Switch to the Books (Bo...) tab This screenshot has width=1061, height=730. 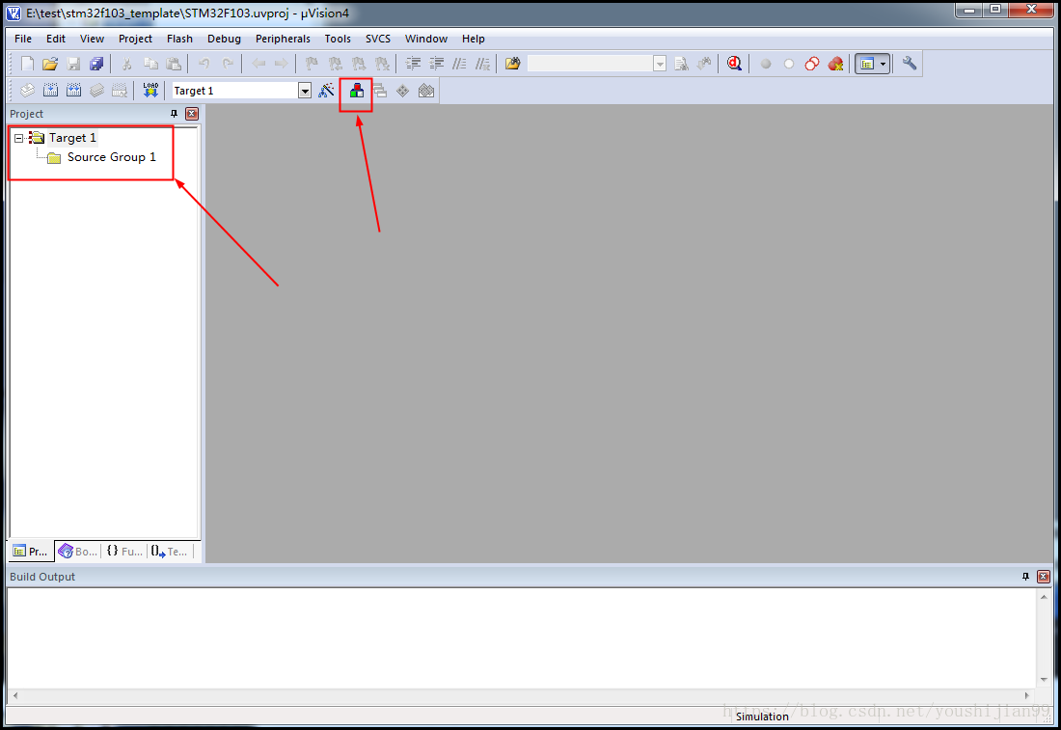point(78,552)
